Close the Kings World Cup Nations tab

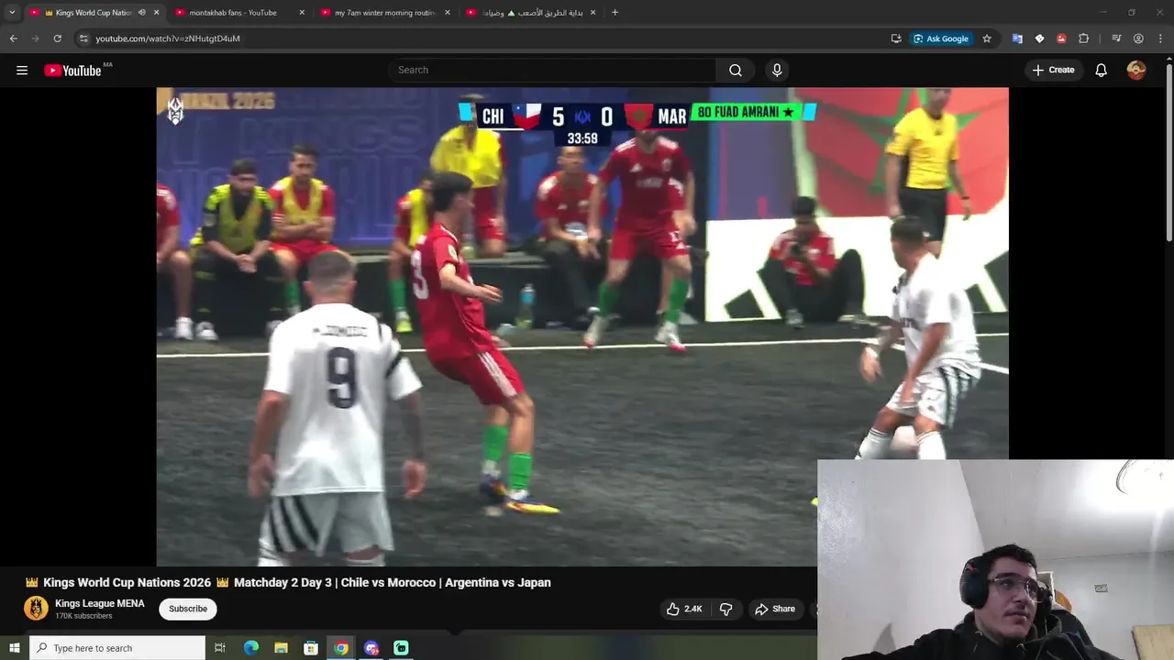click(156, 13)
